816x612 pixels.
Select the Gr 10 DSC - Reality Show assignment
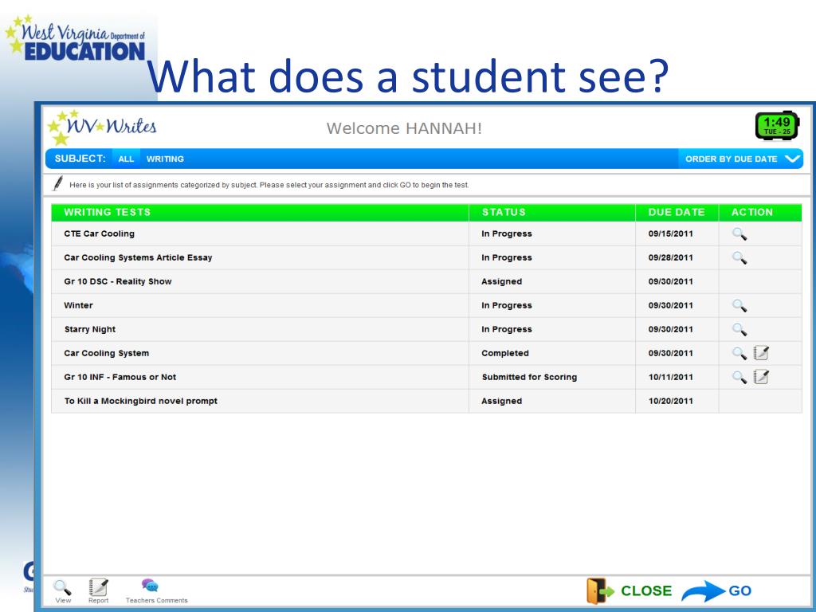click(x=427, y=281)
